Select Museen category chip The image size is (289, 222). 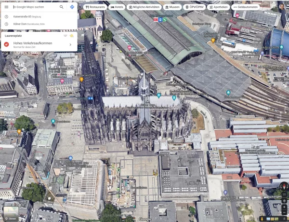coord(172,7)
